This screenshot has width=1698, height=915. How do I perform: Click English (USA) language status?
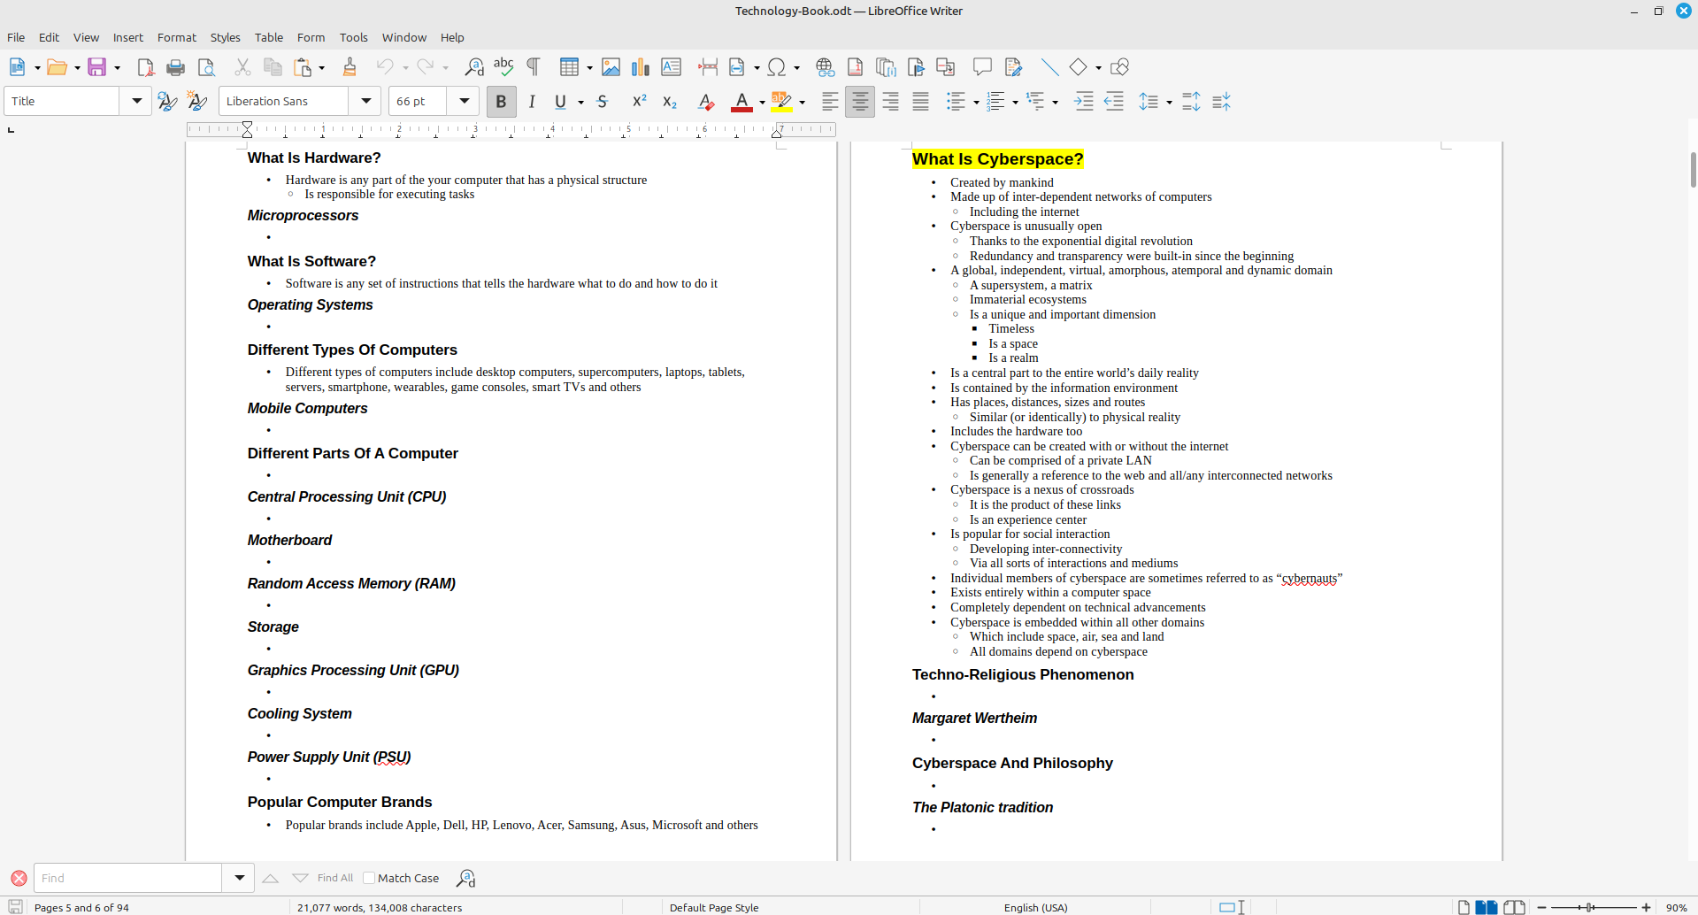[x=1035, y=907]
